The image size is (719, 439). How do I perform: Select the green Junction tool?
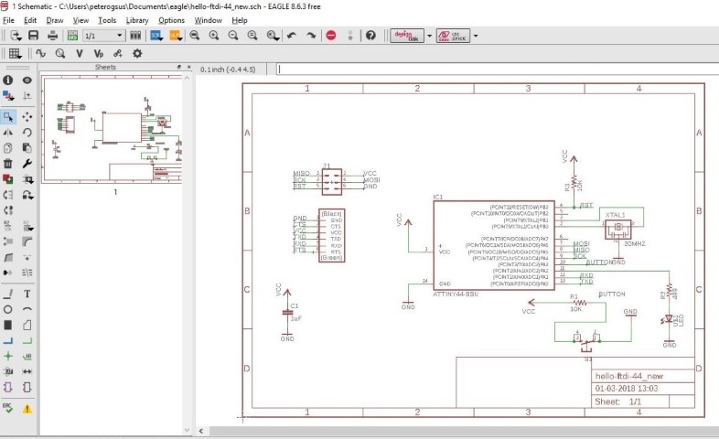[8, 356]
